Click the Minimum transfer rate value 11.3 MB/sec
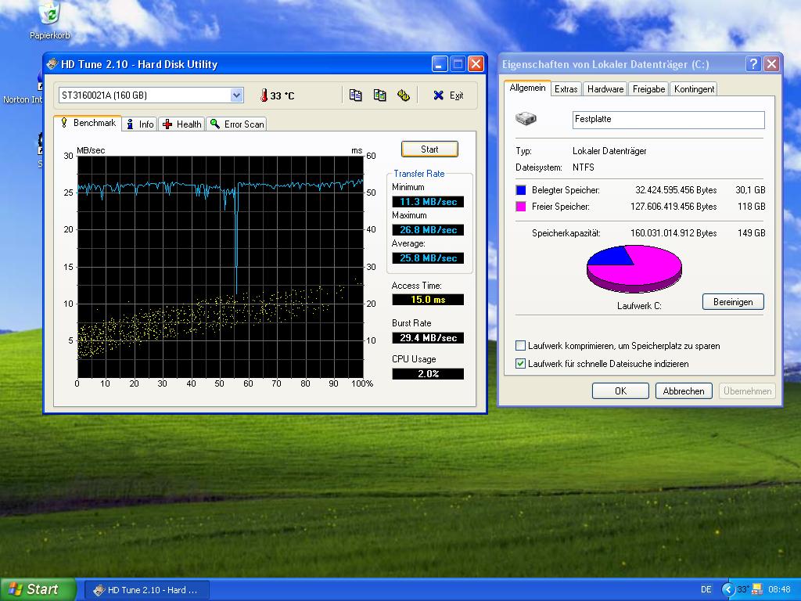 [428, 202]
